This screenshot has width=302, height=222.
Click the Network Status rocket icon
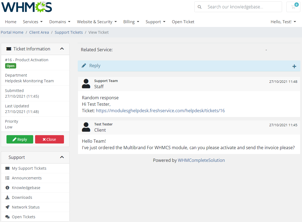click(x=7, y=207)
